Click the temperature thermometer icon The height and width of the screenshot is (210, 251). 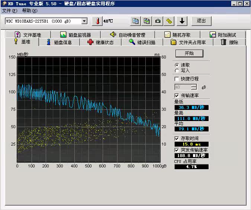point(97,21)
